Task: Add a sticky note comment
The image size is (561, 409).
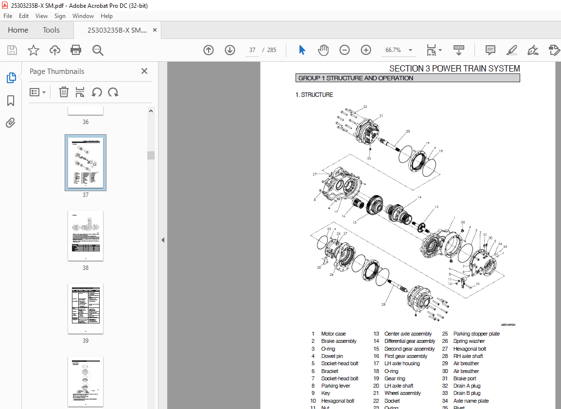Action: 490,50
